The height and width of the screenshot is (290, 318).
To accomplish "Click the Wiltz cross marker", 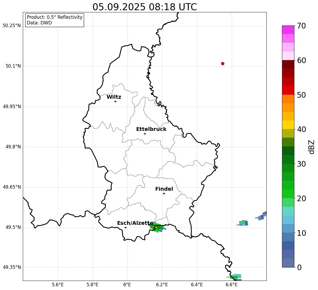I will [115, 101].
